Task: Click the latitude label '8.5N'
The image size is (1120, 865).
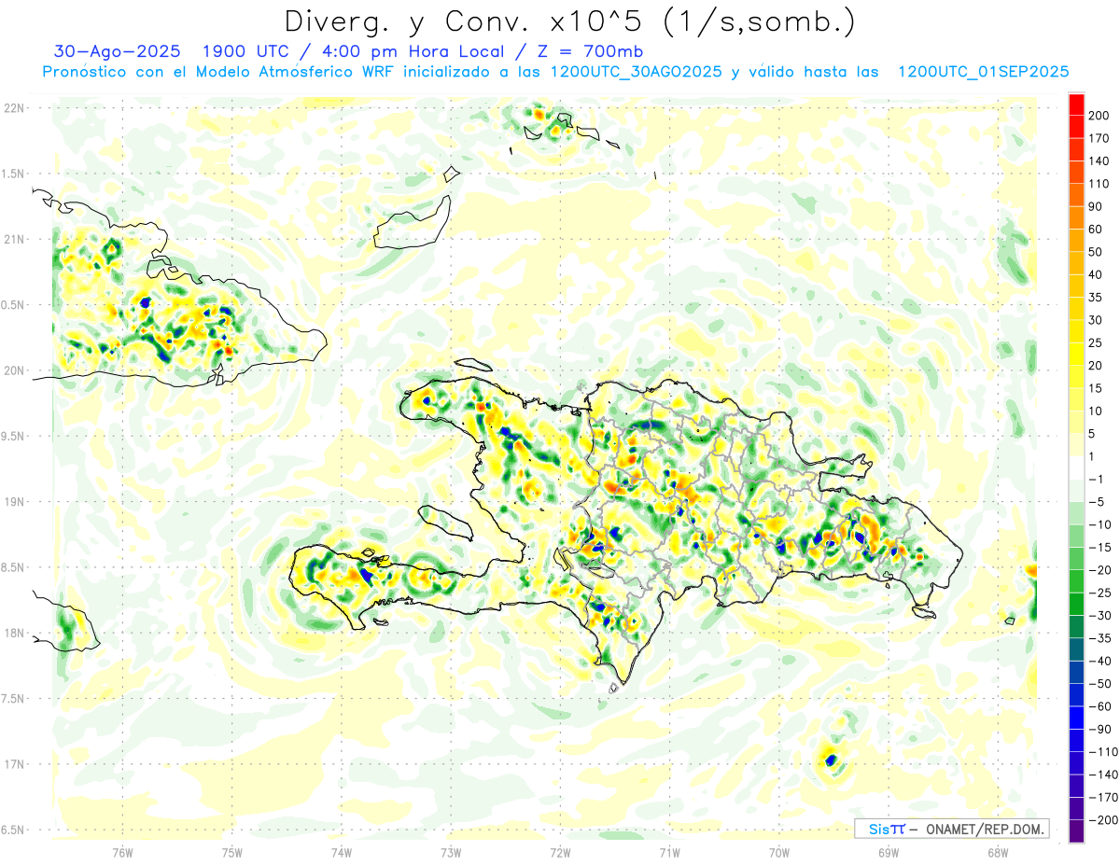Action: [x=12, y=567]
